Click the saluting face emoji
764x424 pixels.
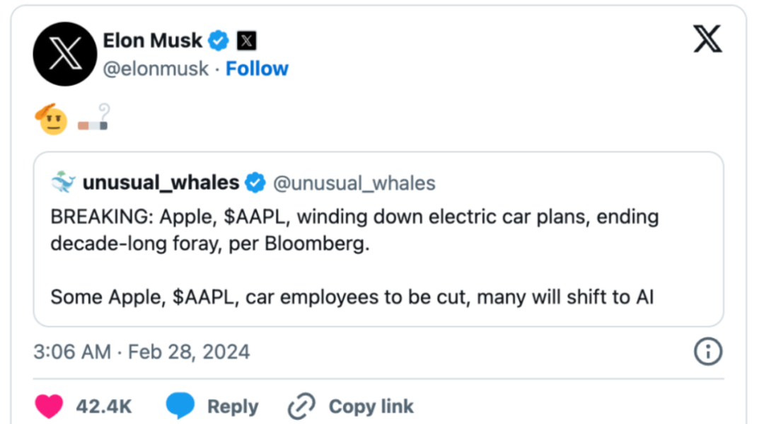51,120
